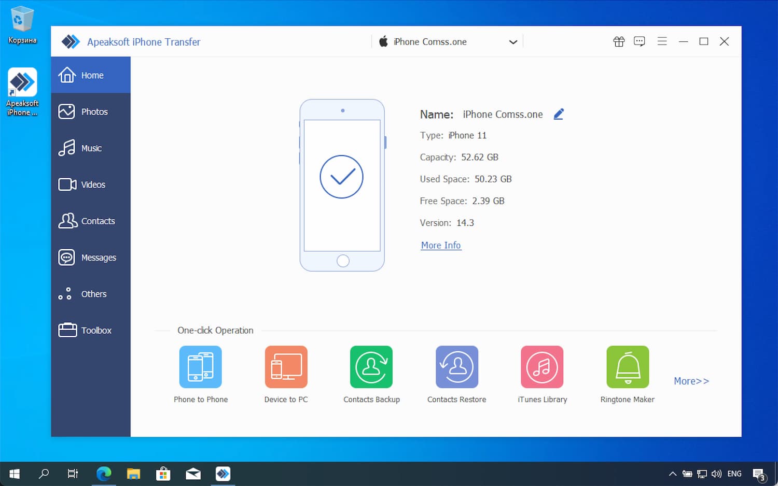778x486 pixels.
Task: Click the More Info link
Action: [441, 246]
